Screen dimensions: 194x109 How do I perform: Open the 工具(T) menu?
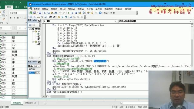coord(99,9)
